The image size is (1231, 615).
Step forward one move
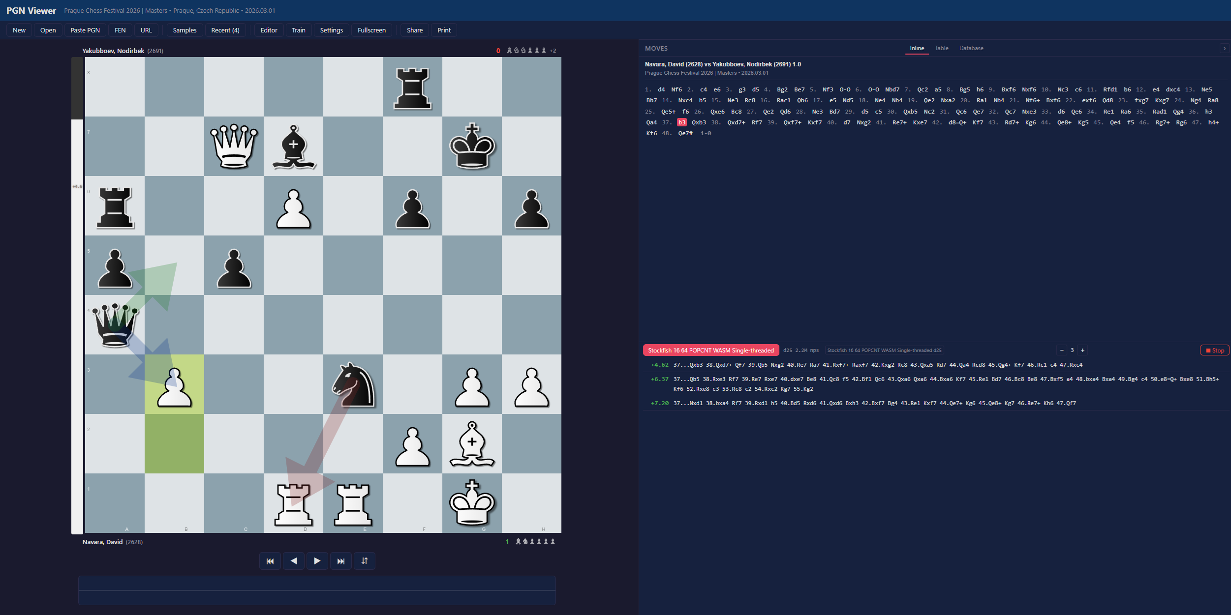[x=317, y=561]
